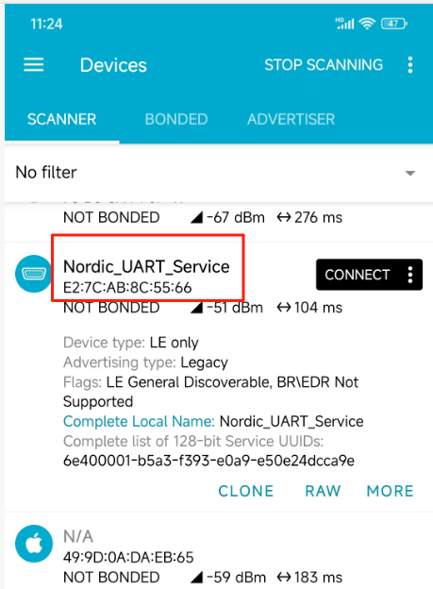Switch to the ADVERTISER tab
Screen dimensions: 433x589
point(291,120)
